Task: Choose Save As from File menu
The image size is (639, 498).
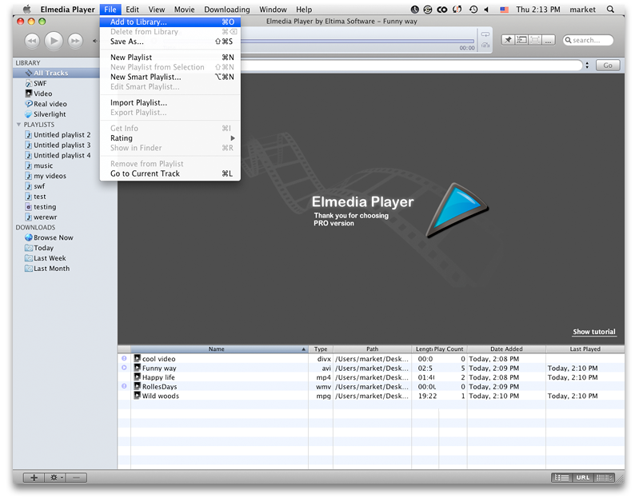Action: (x=170, y=42)
